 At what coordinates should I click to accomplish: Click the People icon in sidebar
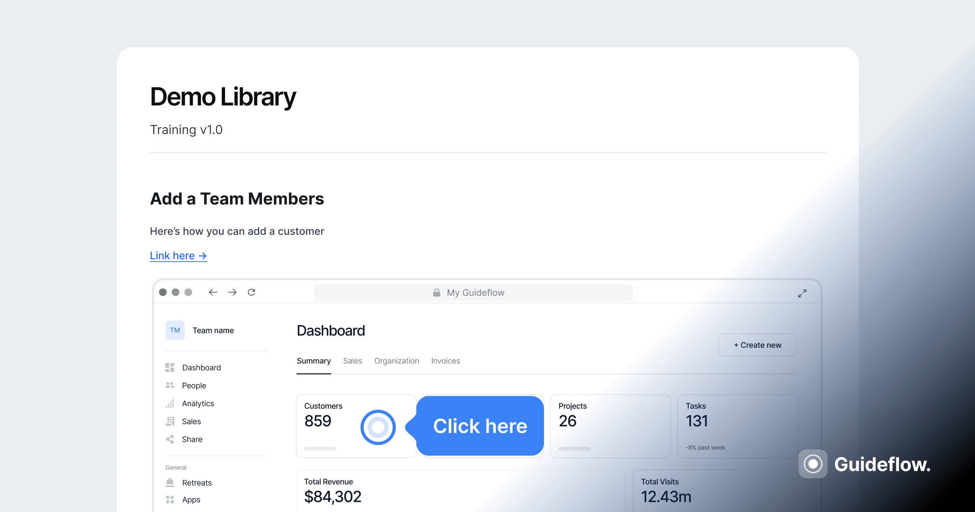coord(170,385)
